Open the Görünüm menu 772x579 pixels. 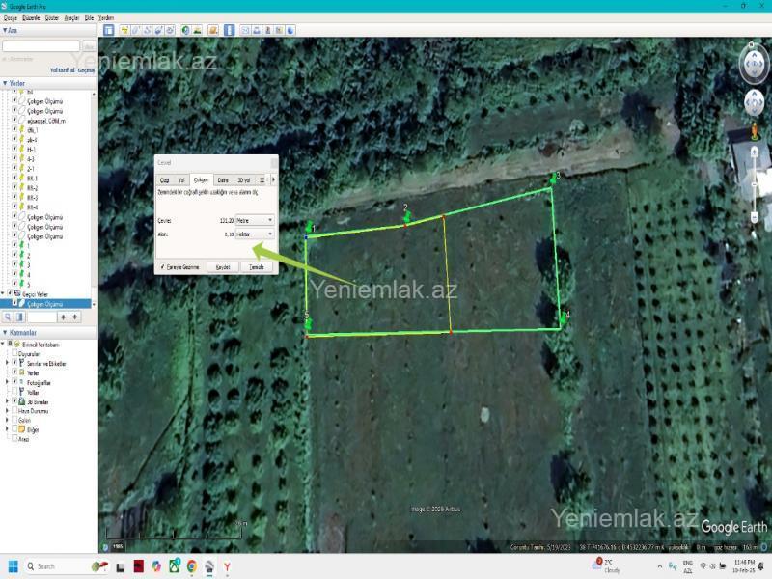pos(52,18)
